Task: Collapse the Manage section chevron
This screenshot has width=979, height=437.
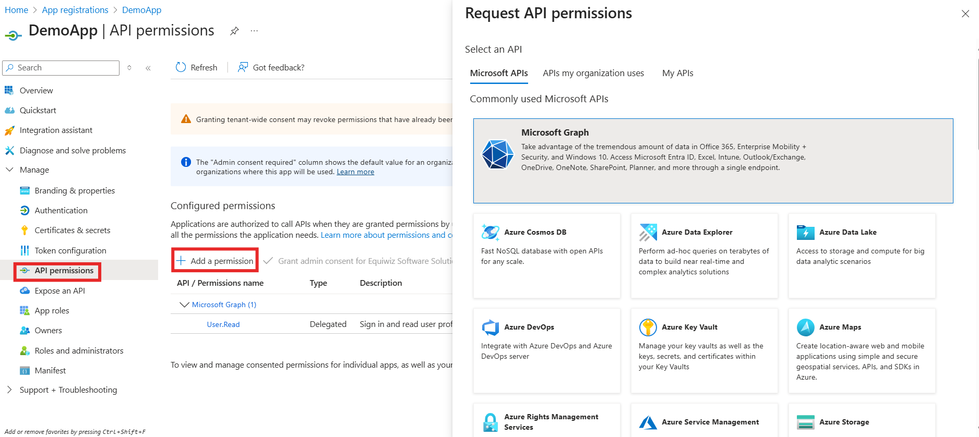Action: tap(9, 170)
